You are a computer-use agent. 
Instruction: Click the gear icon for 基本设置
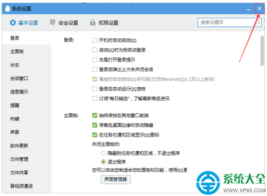pyautogui.click(x=13, y=23)
